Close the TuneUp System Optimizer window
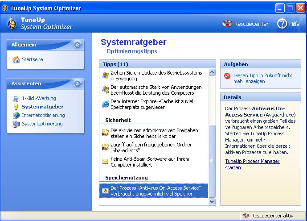Image resolution: width=307 pixels, height=221 pixels. point(300,8)
